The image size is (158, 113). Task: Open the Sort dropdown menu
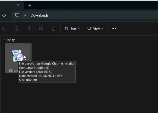(72, 29)
